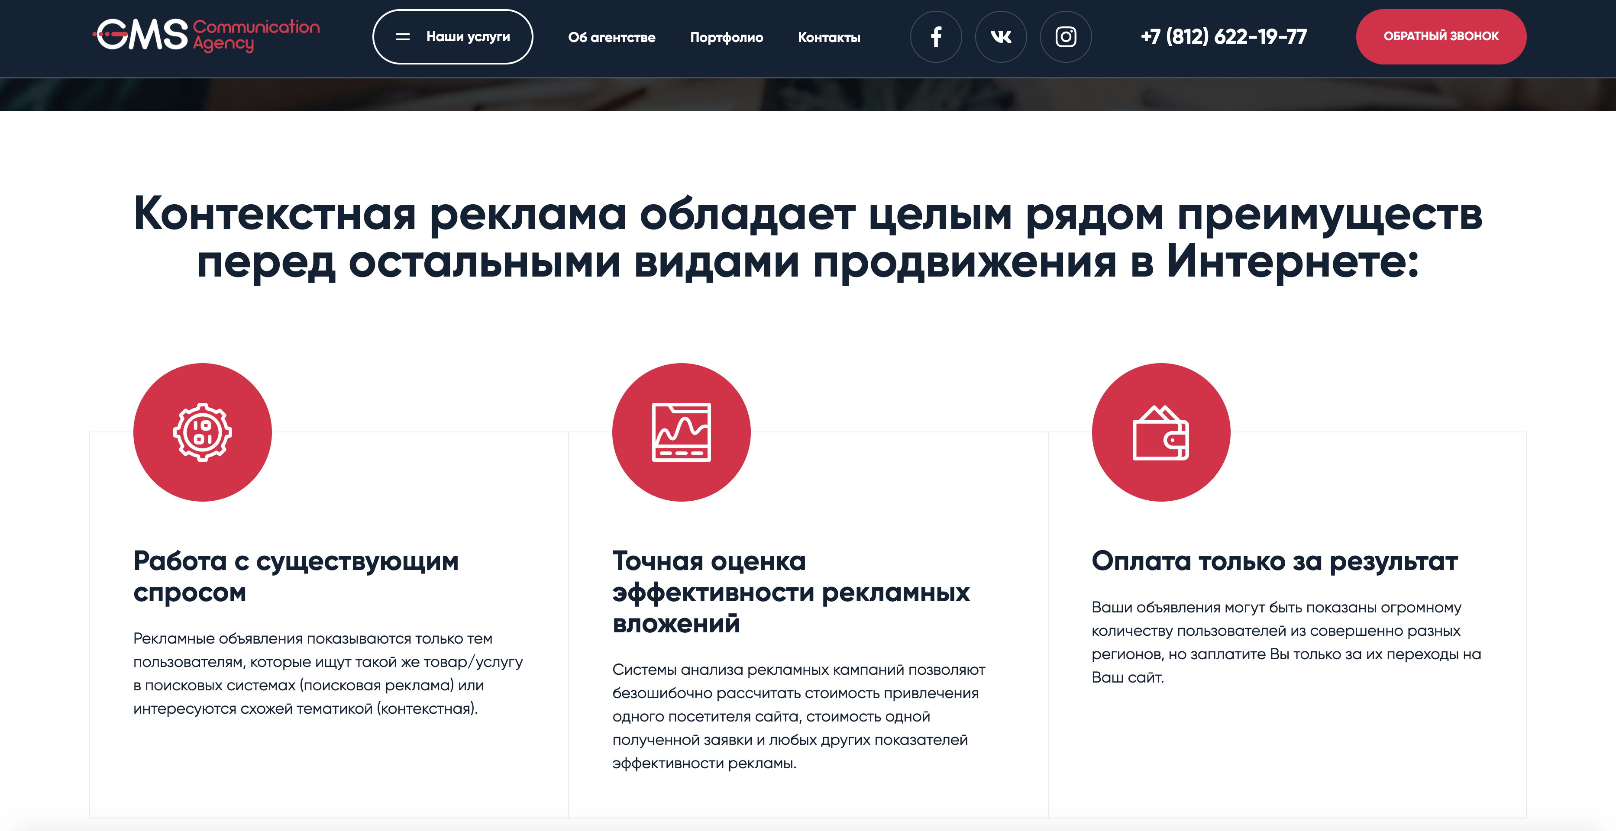Screen dimensions: 1616x831
Task: Click paragraph starting Ваши объявления могут быть показаны
Action: [1286, 642]
